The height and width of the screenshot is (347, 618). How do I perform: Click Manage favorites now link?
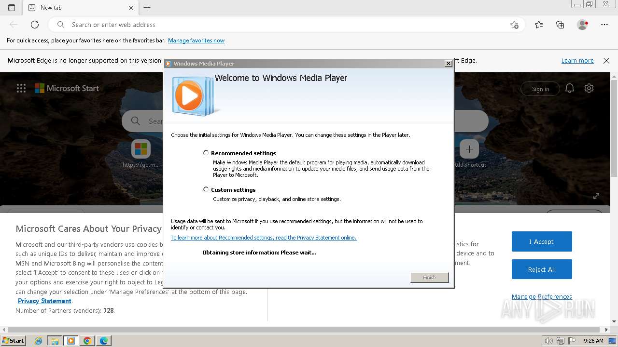coord(196,40)
